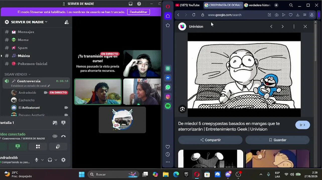322x180 pixels.
Task: Open microphone input options chevron
Action: [42, 160]
